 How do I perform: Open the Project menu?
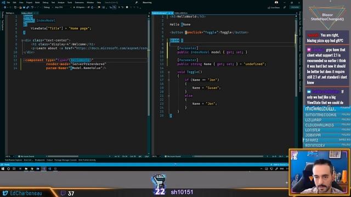[29, 2]
